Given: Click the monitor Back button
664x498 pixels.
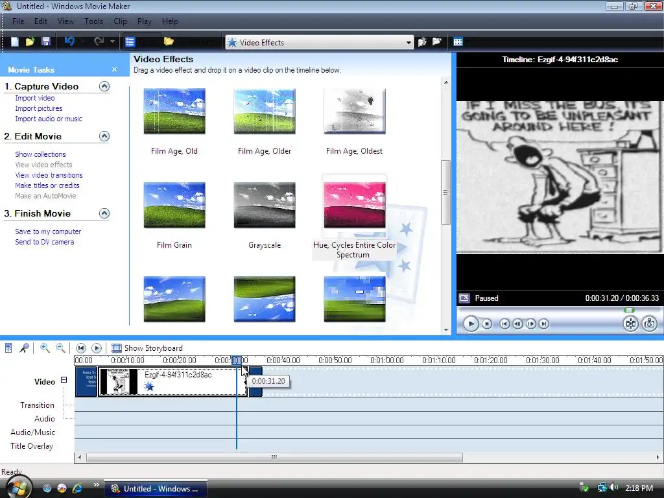Looking at the screenshot, I should tap(504, 324).
